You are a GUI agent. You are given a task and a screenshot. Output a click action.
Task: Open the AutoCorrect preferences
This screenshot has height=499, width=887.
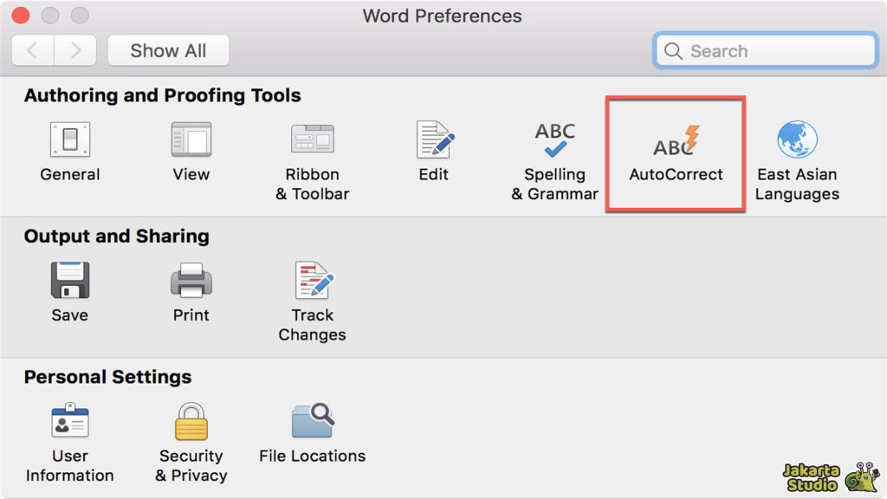coord(676,143)
